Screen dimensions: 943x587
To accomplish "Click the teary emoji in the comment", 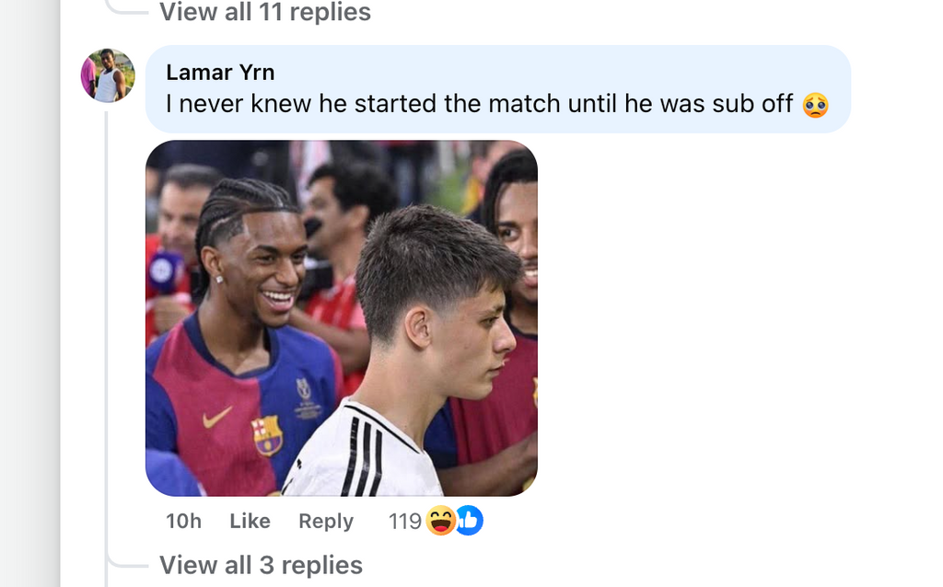I will [x=816, y=104].
